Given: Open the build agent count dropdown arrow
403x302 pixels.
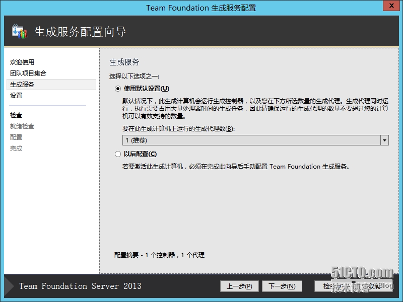Looking at the screenshot, I should 384,140.
